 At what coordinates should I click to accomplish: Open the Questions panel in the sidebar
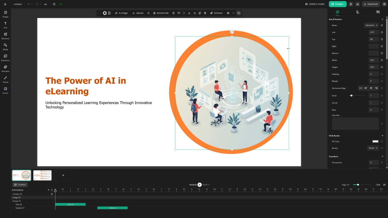pyautogui.click(x=5, y=57)
